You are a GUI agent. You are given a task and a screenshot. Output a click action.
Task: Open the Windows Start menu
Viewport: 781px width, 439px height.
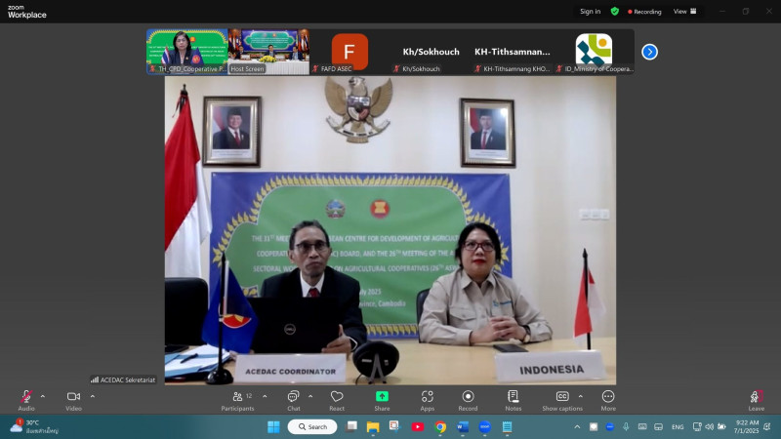click(x=273, y=427)
